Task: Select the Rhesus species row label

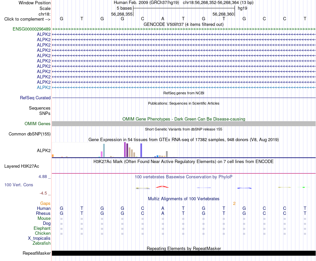Action: click(43, 213)
